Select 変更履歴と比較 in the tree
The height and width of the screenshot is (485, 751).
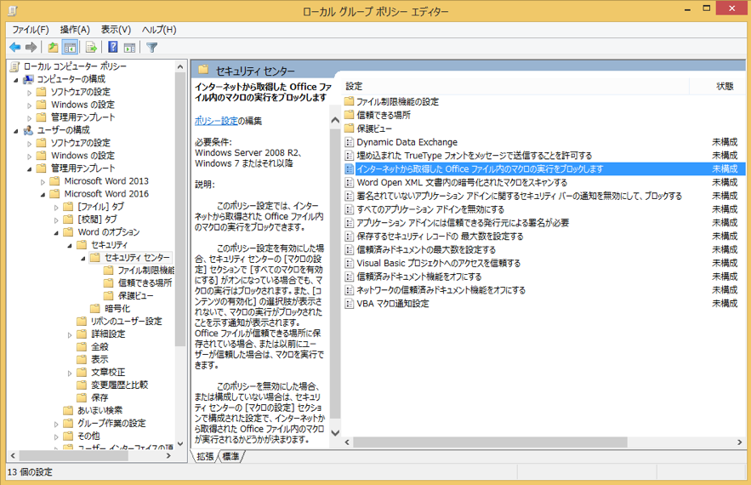point(120,385)
